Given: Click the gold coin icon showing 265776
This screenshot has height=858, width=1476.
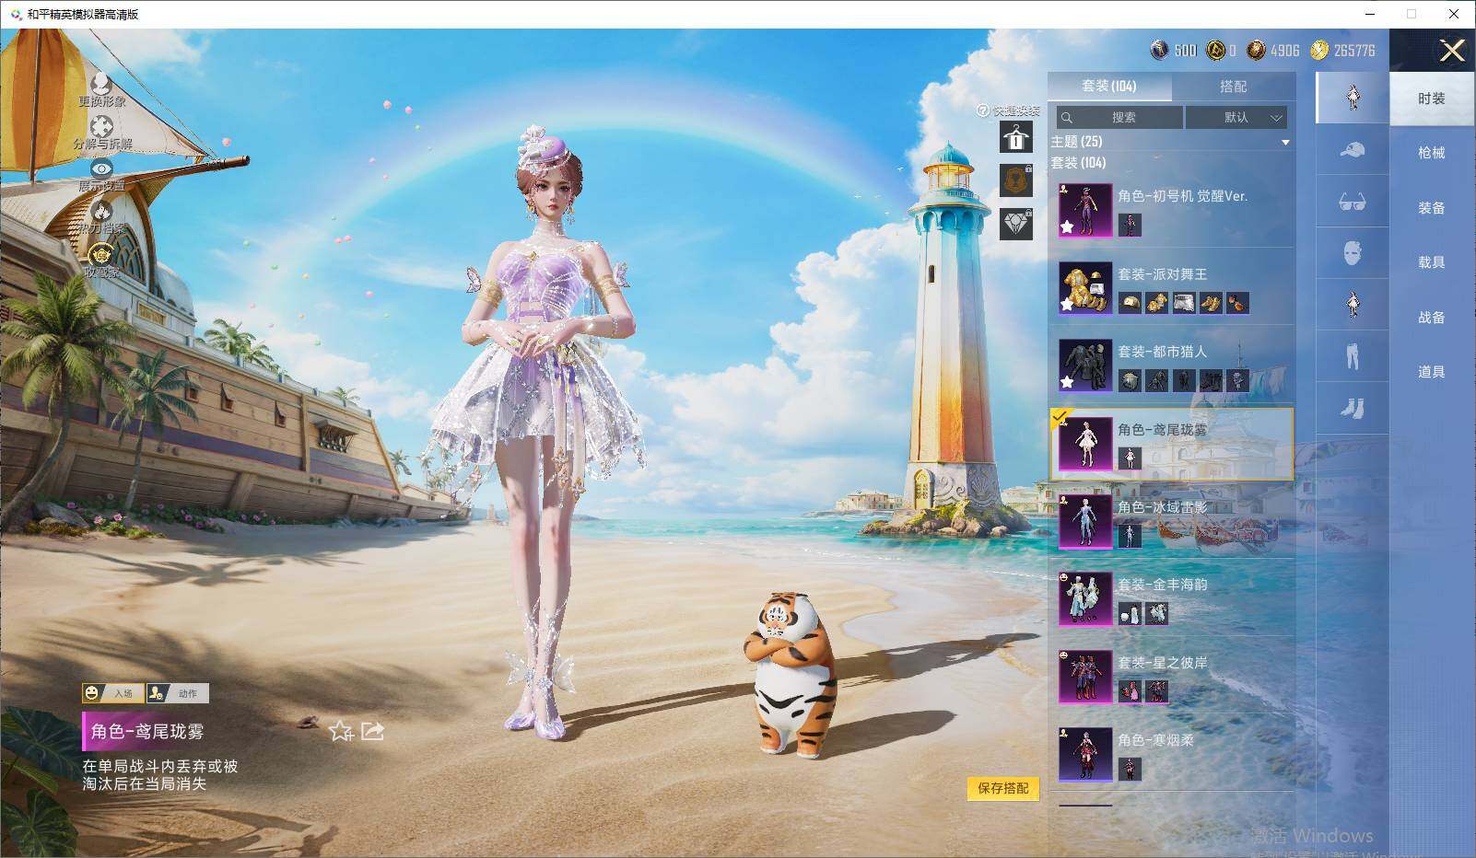Looking at the screenshot, I should (1320, 50).
